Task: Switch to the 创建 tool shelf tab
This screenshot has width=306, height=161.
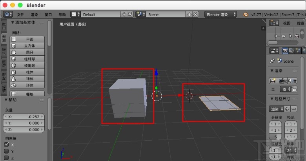Action: 4,39
